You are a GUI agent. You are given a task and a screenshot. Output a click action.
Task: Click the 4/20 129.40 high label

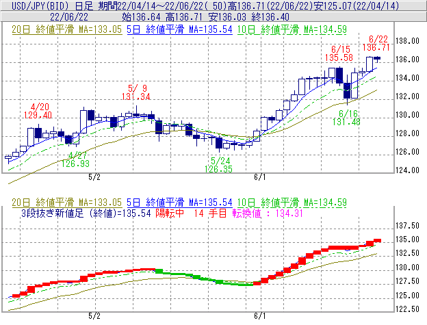[38, 111]
